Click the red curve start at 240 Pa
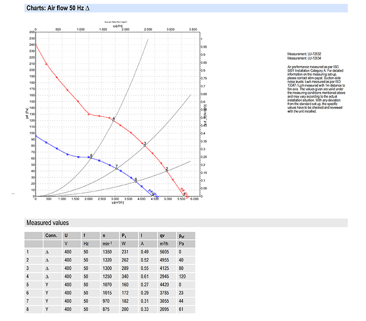 coord(36,44)
